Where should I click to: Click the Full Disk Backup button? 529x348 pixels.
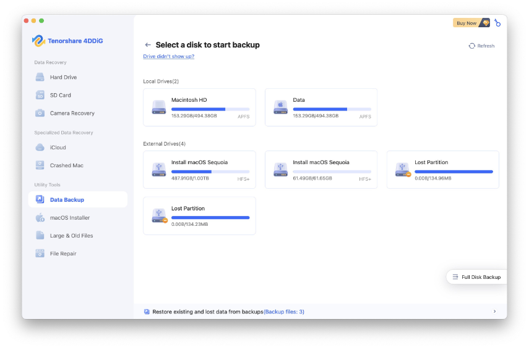point(476,277)
